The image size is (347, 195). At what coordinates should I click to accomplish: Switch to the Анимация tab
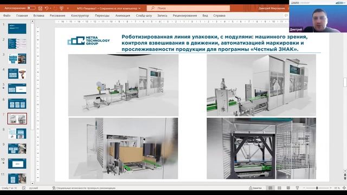coord(123,16)
